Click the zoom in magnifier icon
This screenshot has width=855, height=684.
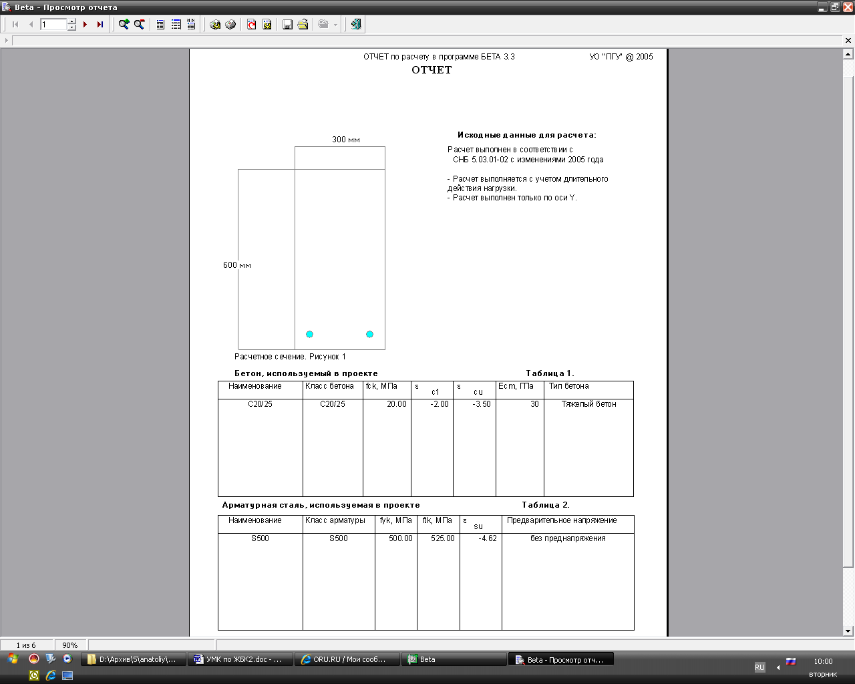[x=124, y=25]
